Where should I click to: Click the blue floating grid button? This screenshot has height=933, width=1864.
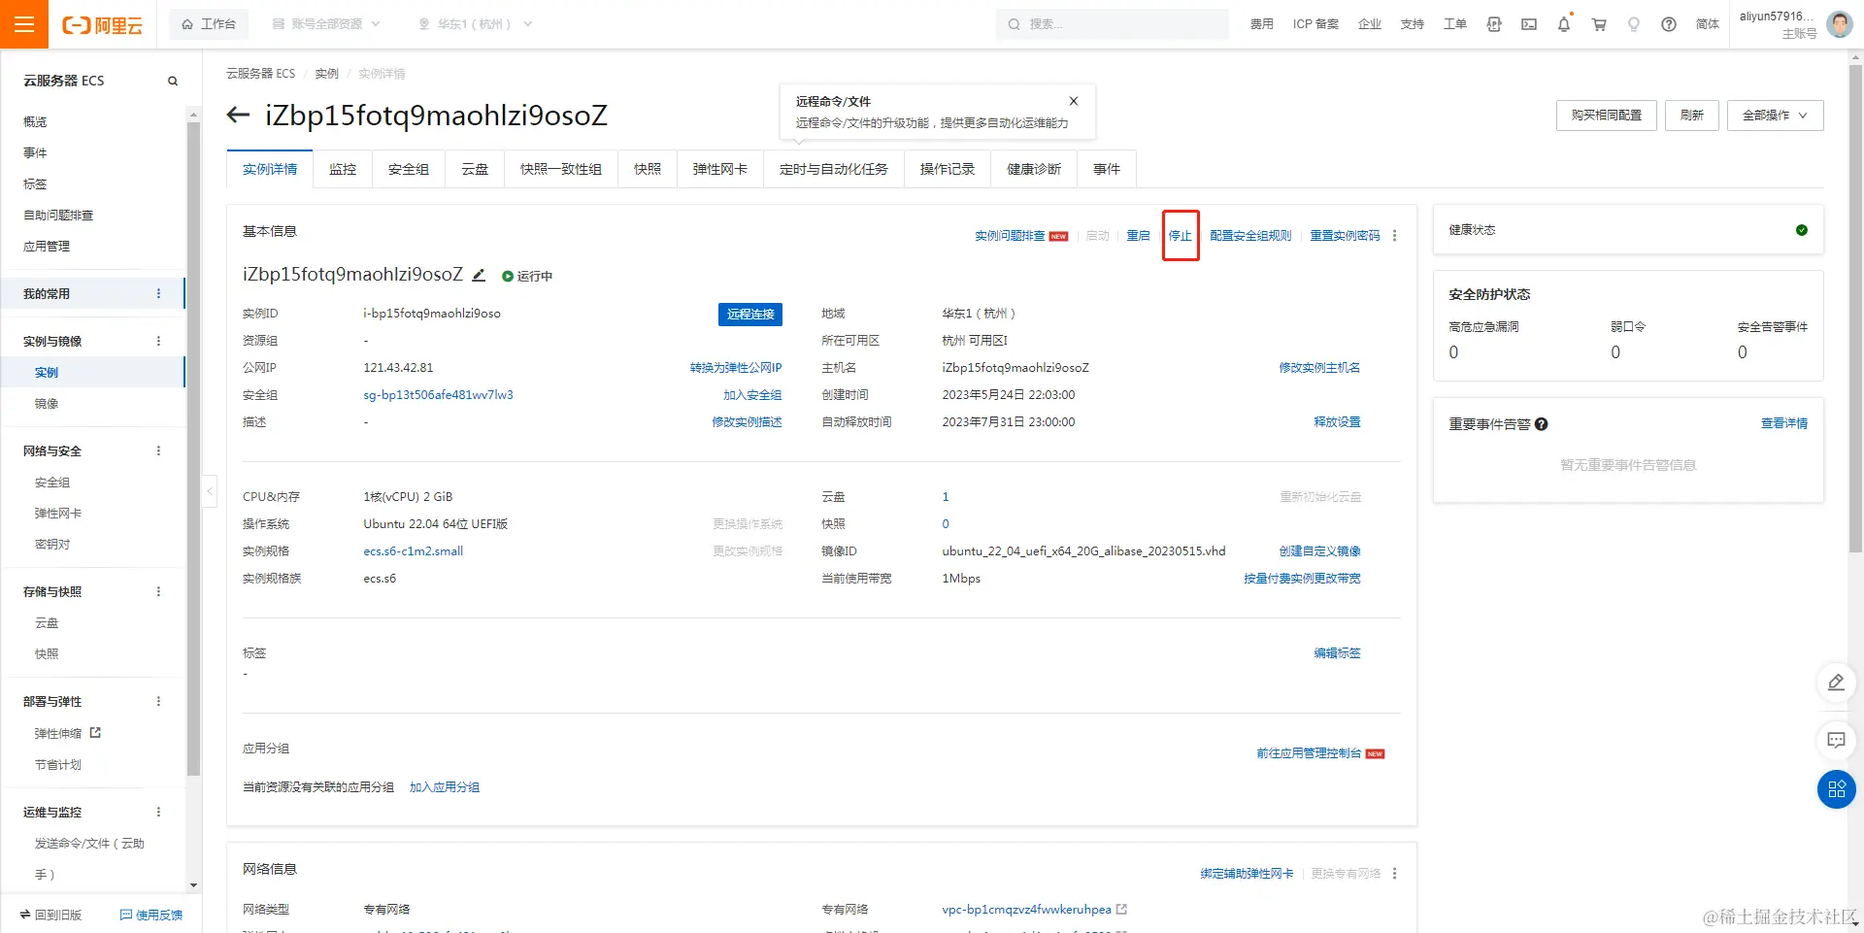pyautogui.click(x=1837, y=789)
